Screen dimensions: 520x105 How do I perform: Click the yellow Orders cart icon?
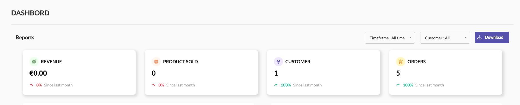[x=401, y=62]
